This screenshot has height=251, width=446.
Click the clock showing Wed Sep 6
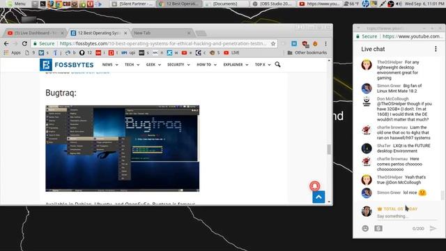[x=424, y=3]
